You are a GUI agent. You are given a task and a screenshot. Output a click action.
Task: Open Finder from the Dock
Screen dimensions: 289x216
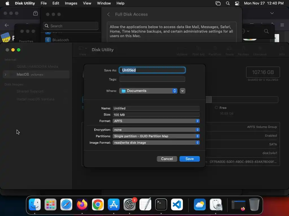pos(35,204)
